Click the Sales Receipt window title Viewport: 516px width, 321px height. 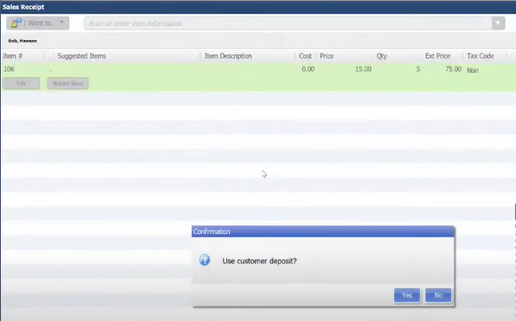click(23, 7)
